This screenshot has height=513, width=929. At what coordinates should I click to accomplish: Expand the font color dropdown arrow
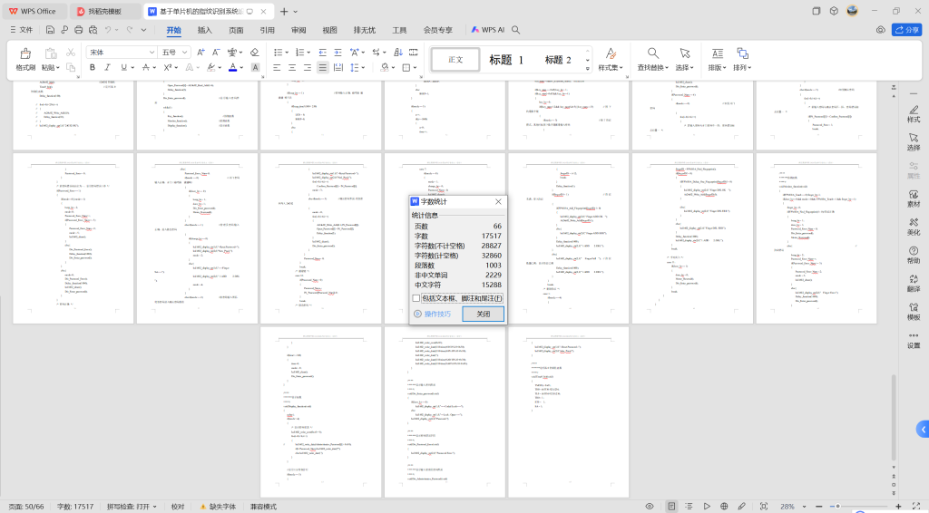coord(241,67)
